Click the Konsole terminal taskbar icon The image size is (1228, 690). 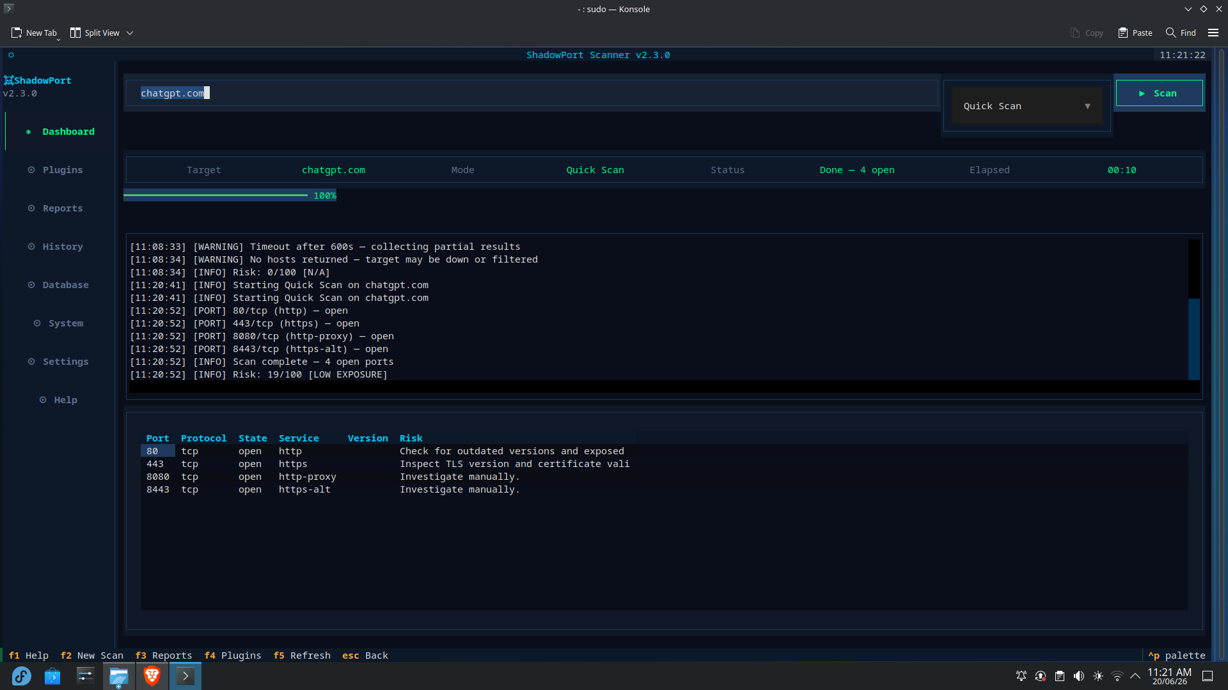(x=185, y=676)
